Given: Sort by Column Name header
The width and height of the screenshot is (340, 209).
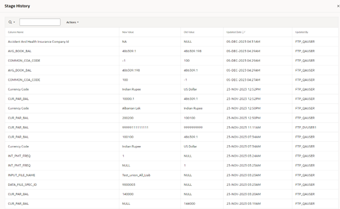Looking at the screenshot, I should tap(16, 32).
